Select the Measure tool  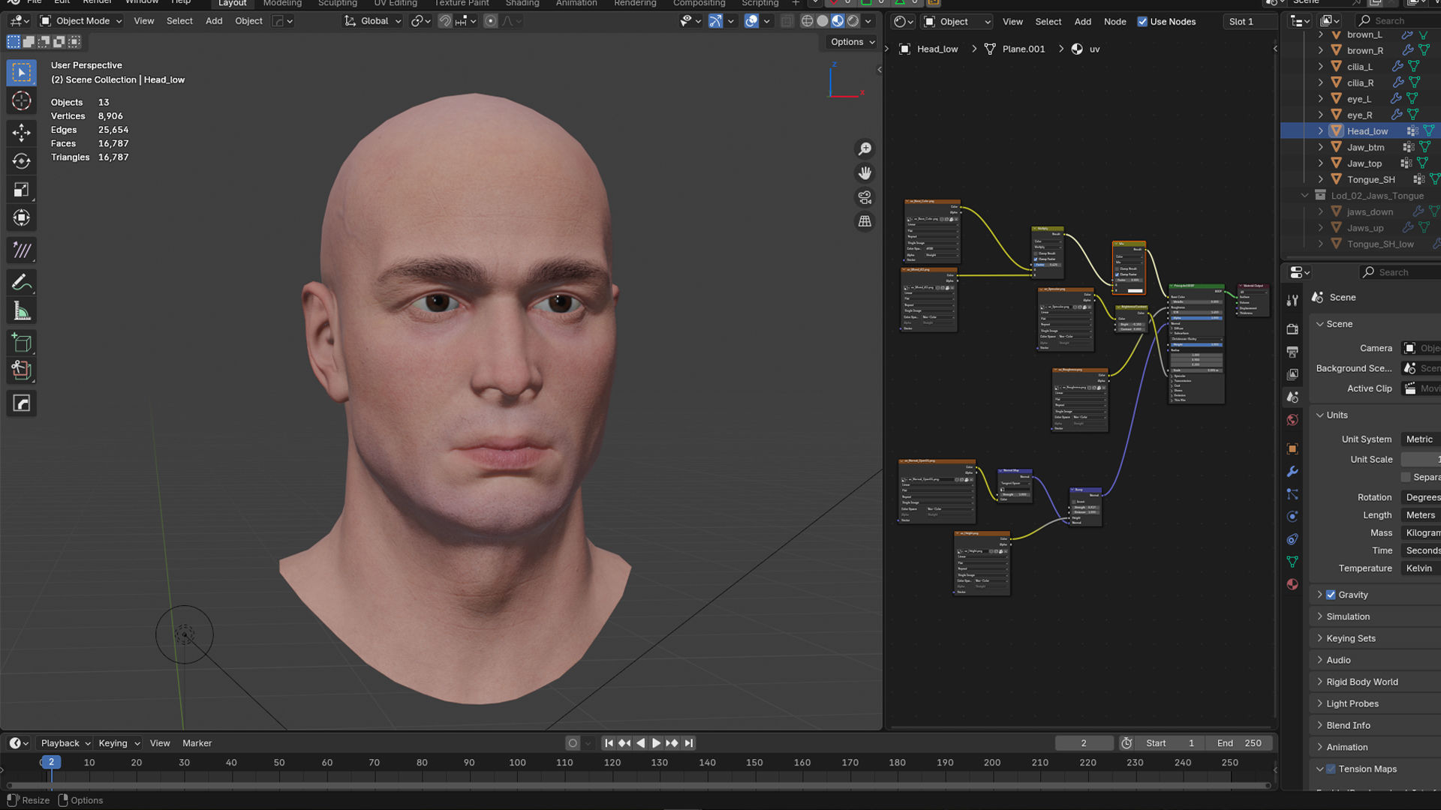click(x=22, y=311)
